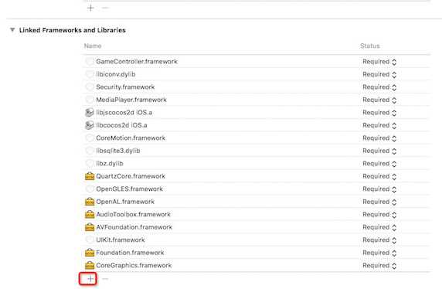Click the GameController.framework file icon

pos(90,62)
